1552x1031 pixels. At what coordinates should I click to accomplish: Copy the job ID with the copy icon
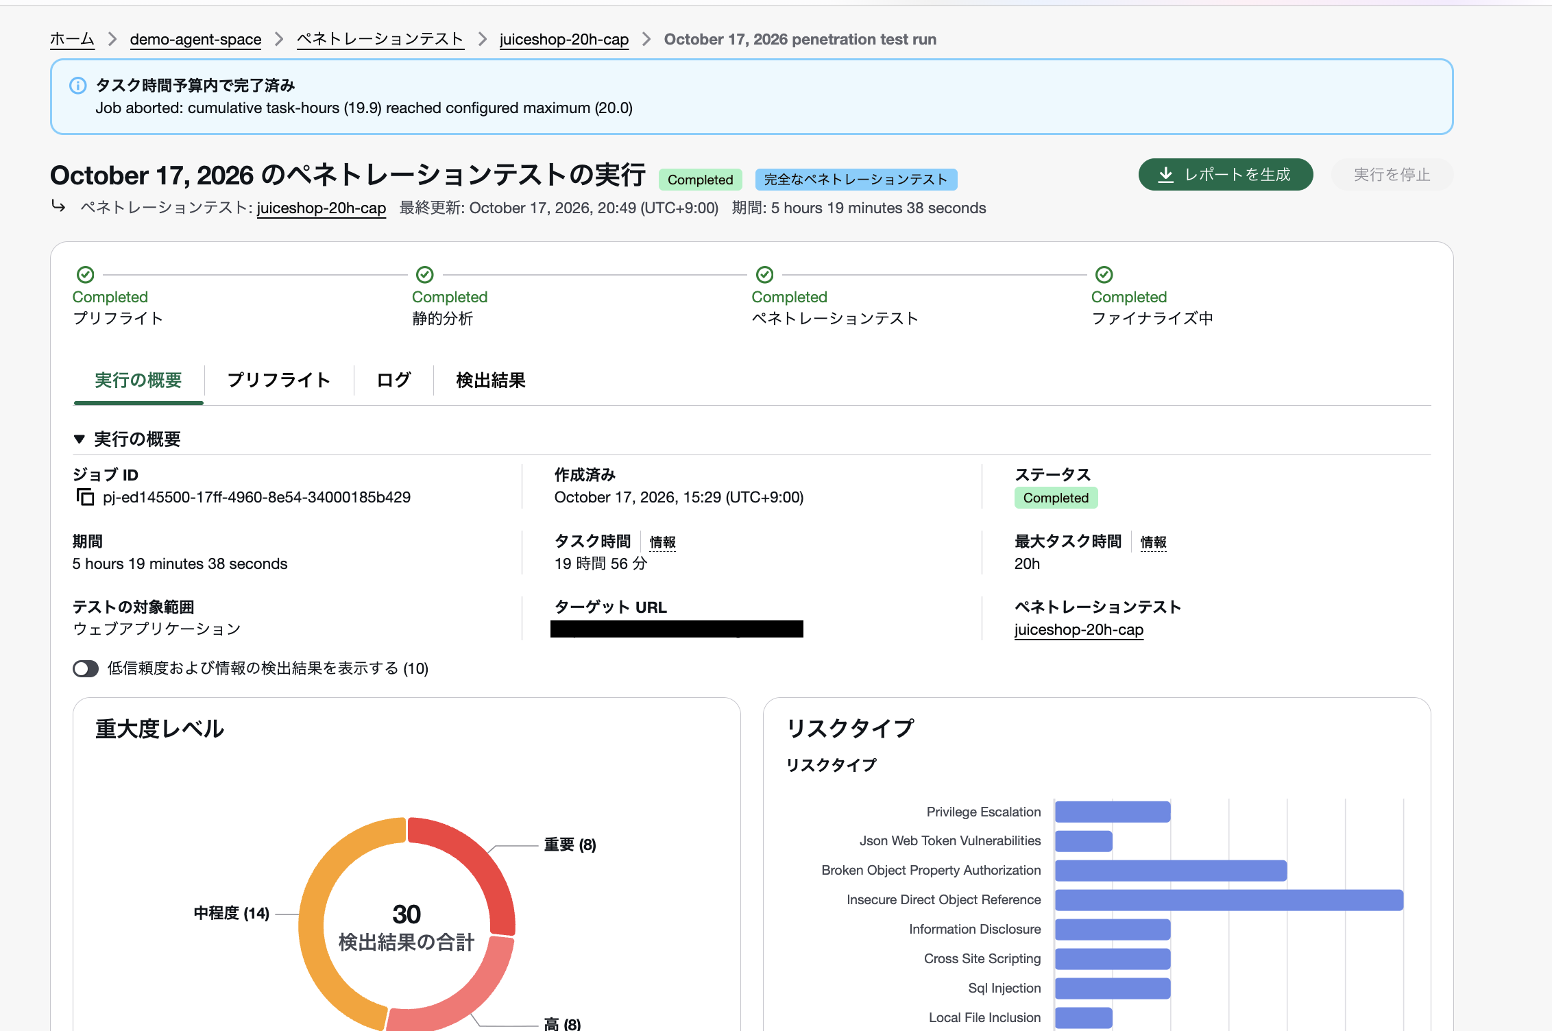point(85,497)
